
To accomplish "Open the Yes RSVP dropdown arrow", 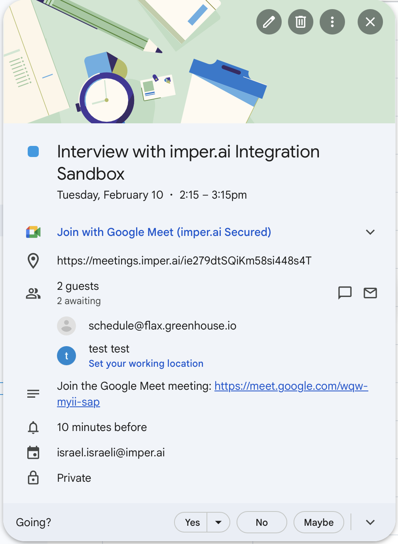I will (x=218, y=522).
